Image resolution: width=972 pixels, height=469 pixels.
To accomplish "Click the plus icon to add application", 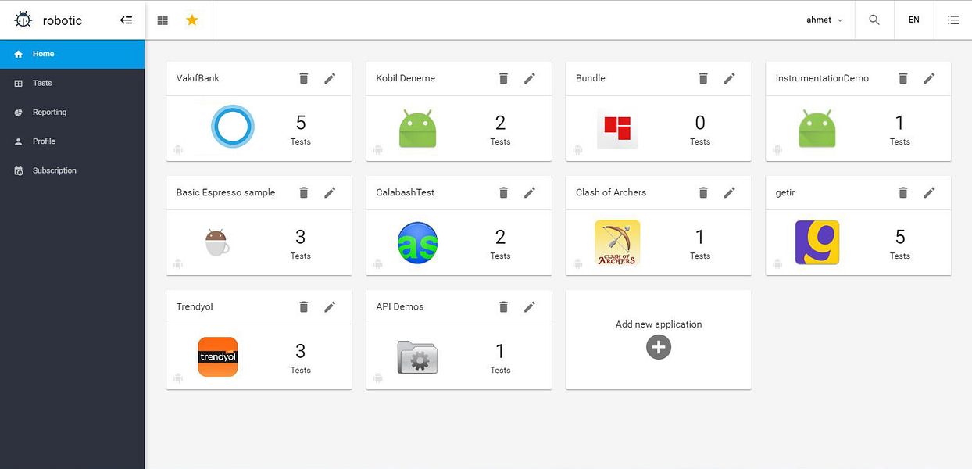I will click(659, 347).
